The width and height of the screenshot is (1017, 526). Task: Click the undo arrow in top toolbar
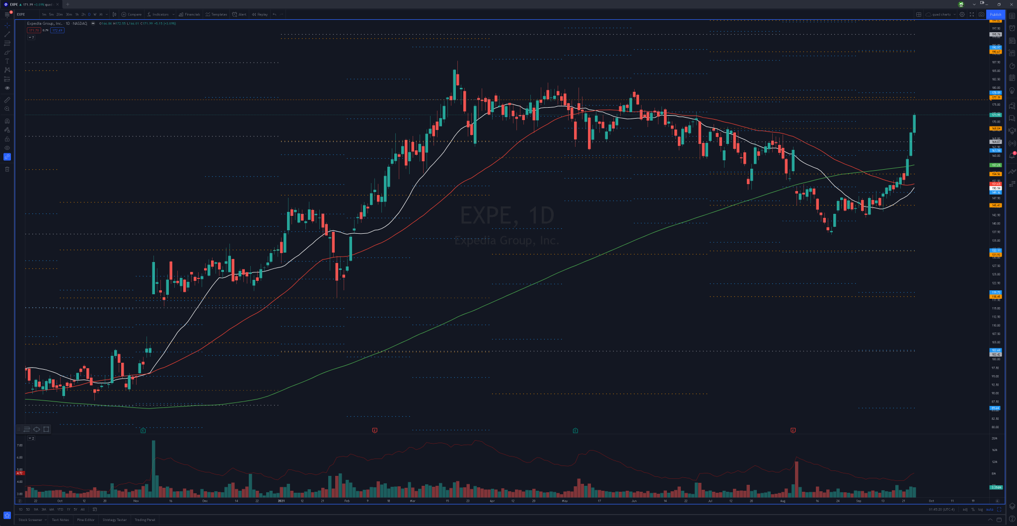275,14
